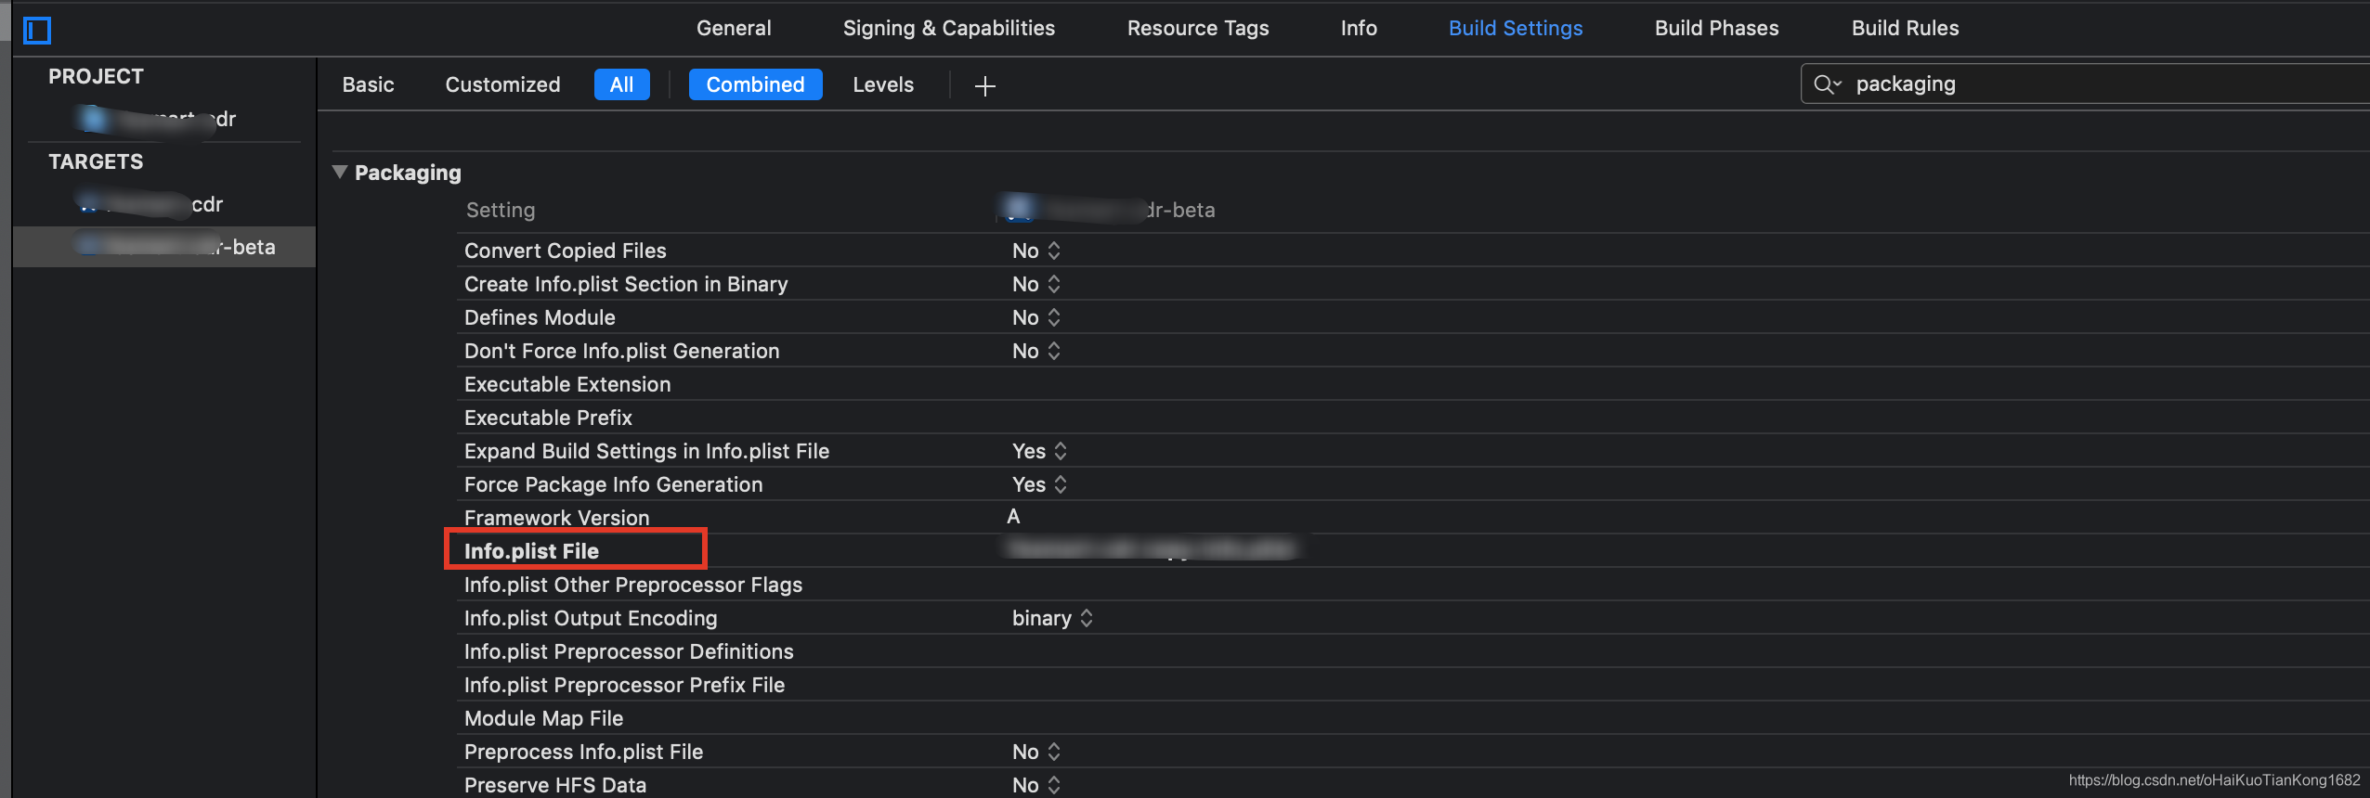Select Expand Build Settings in Info.plist File name

(x=646, y=451)
